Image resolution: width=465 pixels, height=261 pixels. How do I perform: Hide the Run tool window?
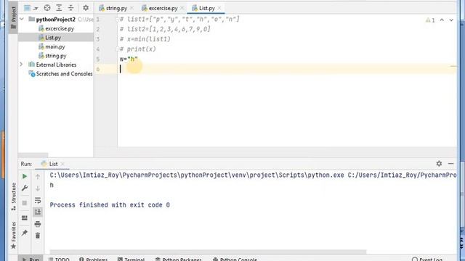tap(451, 164)
